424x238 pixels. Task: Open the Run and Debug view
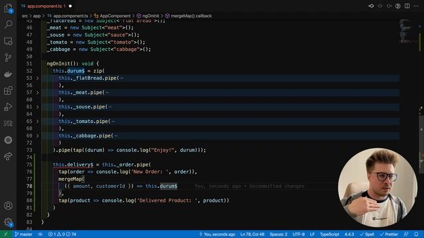8,107
